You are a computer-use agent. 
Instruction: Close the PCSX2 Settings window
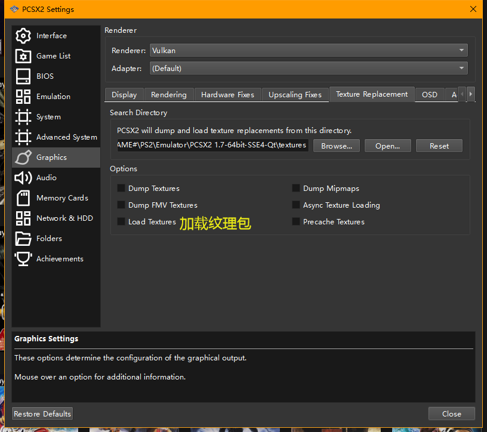click(473, 9)
